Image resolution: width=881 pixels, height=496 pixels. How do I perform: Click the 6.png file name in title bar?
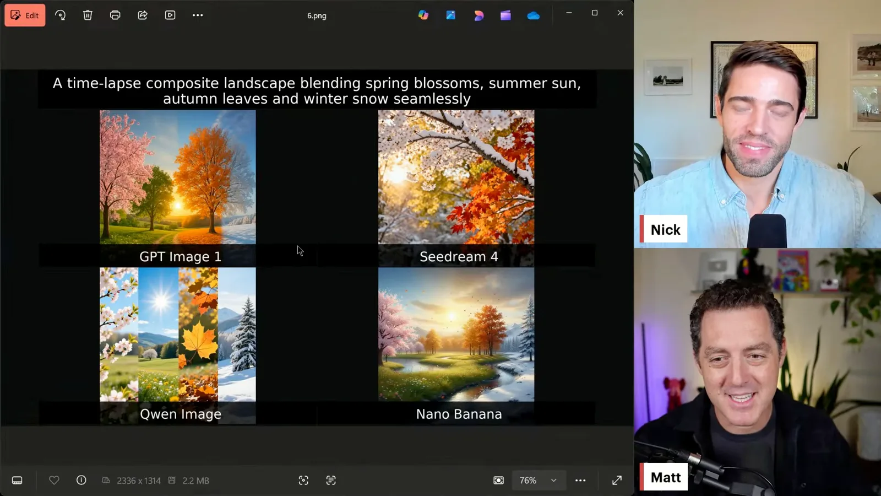317,15
